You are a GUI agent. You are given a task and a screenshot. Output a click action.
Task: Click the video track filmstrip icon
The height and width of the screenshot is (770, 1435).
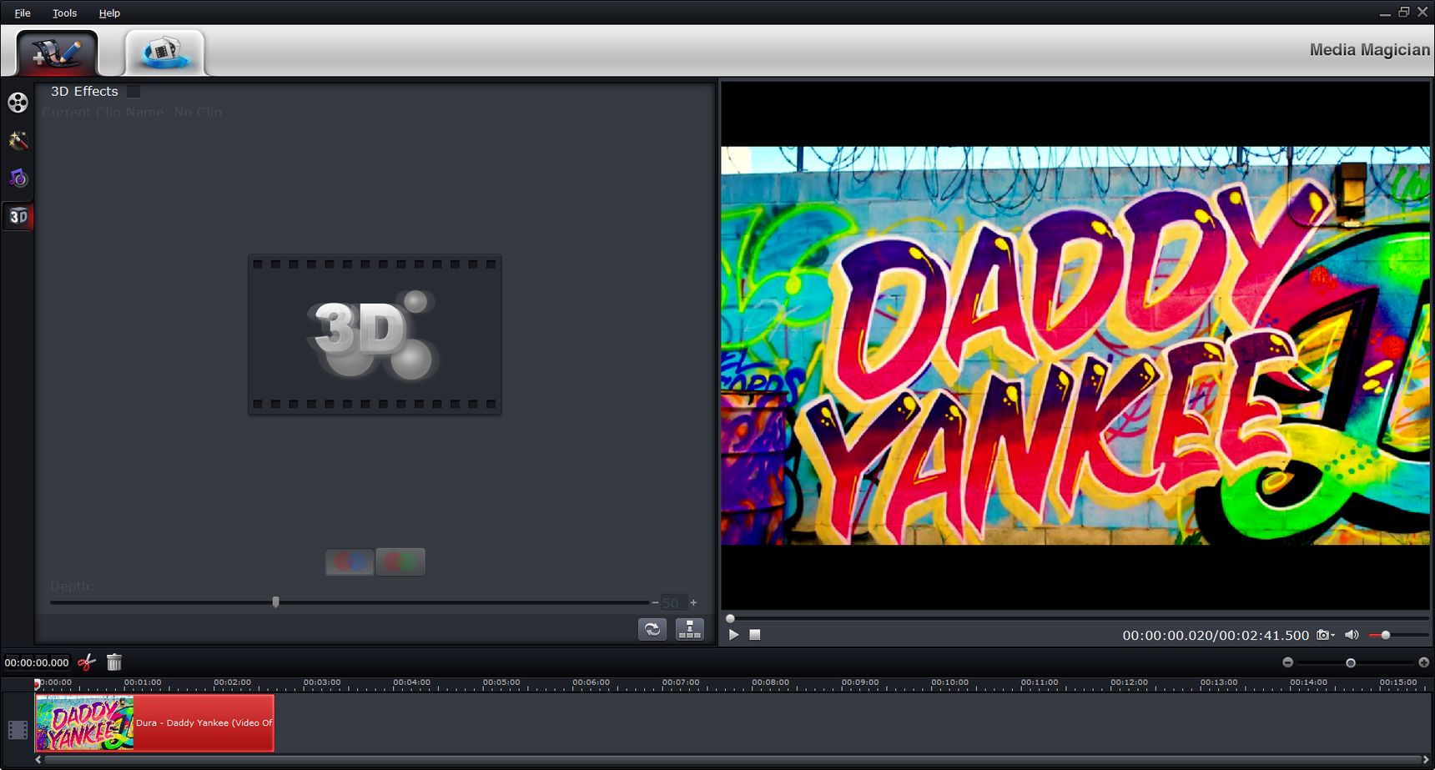click(18, 730)
